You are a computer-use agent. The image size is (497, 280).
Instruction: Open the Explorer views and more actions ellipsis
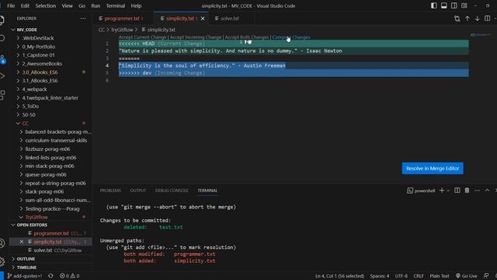(83, 19)
